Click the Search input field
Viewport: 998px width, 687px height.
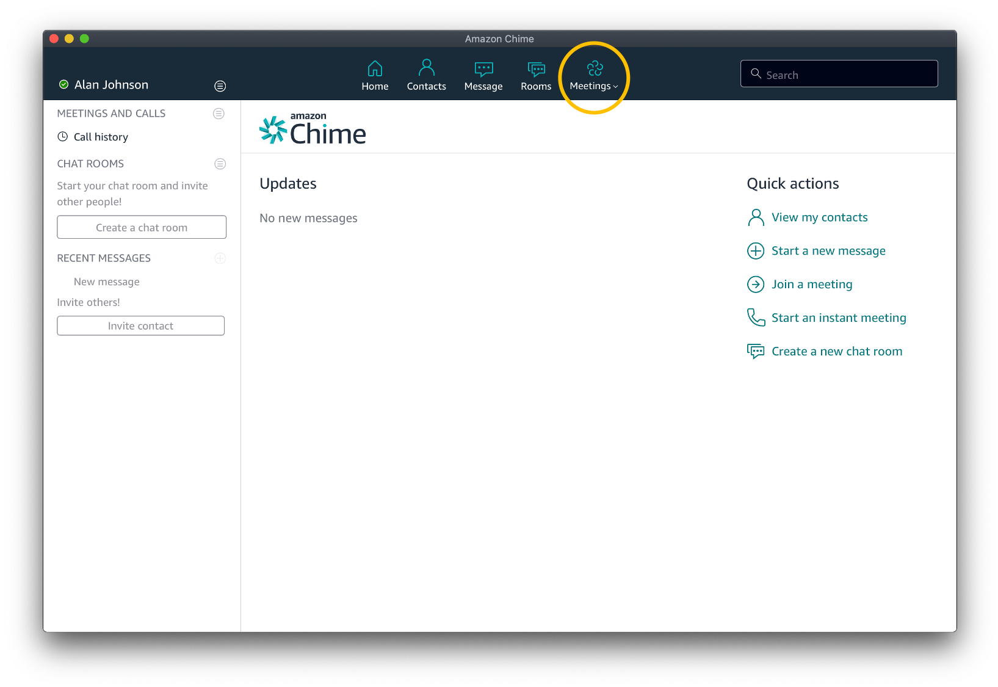point(839,74)
